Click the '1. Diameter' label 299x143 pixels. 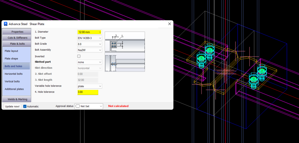click(x=42, y=32)
